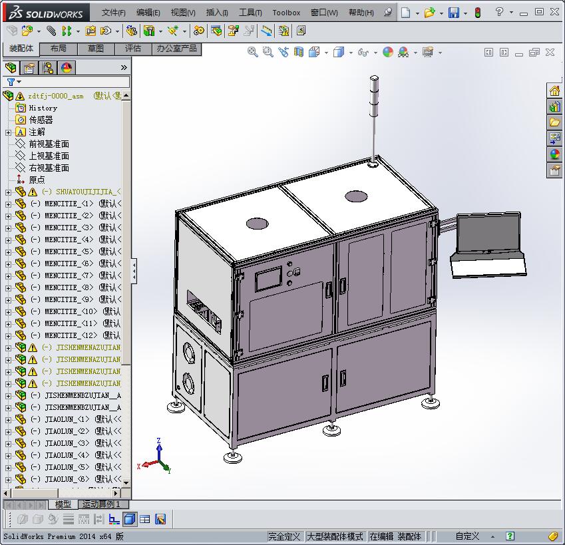This screenshot has width=565, height=545.
Task: Click the Instant3D ruler icon
Action: [266, 31]
